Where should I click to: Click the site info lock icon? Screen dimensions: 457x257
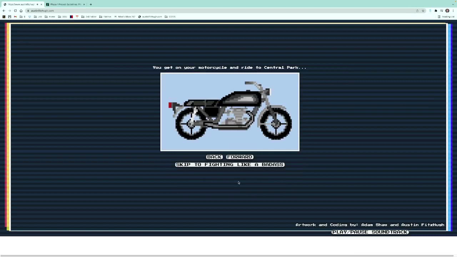28,11
